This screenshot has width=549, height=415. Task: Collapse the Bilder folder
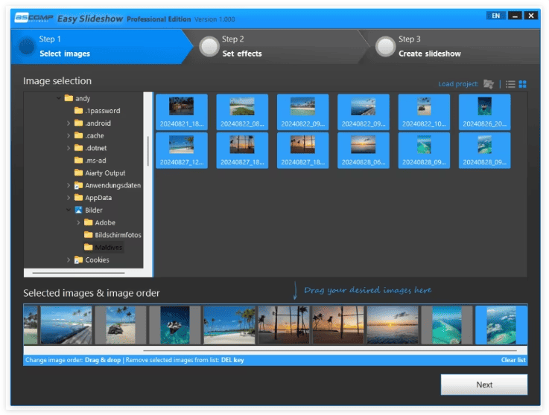[69, 210]
